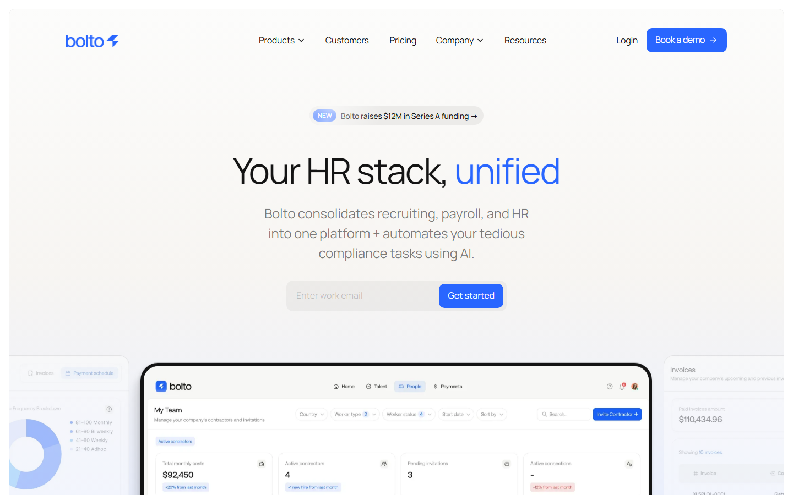Switch to the Home tab in dashboard
Screen dimensions: 793x495
point(344,387)
